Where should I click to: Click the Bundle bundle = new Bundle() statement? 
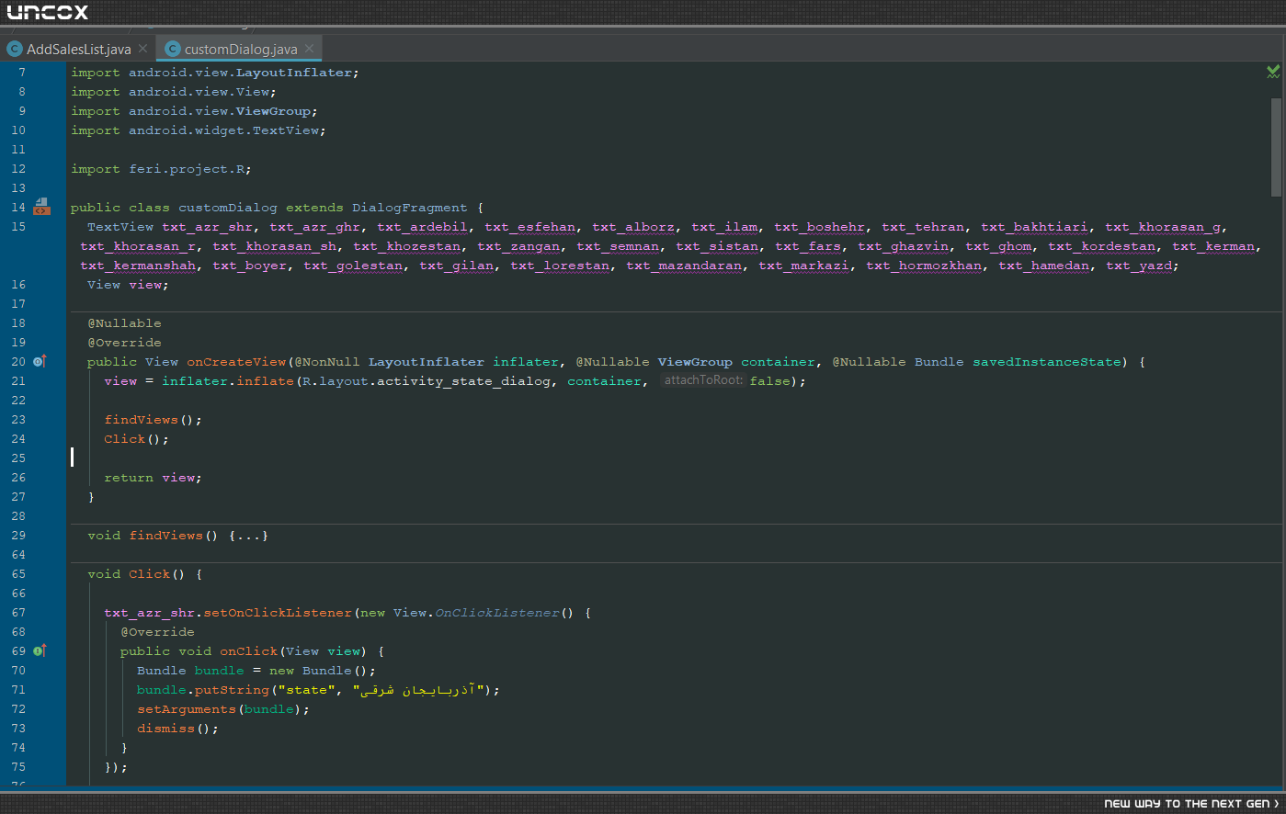point(256,671)
